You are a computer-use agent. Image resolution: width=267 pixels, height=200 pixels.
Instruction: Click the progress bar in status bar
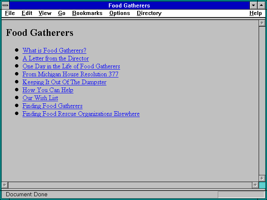241,195
